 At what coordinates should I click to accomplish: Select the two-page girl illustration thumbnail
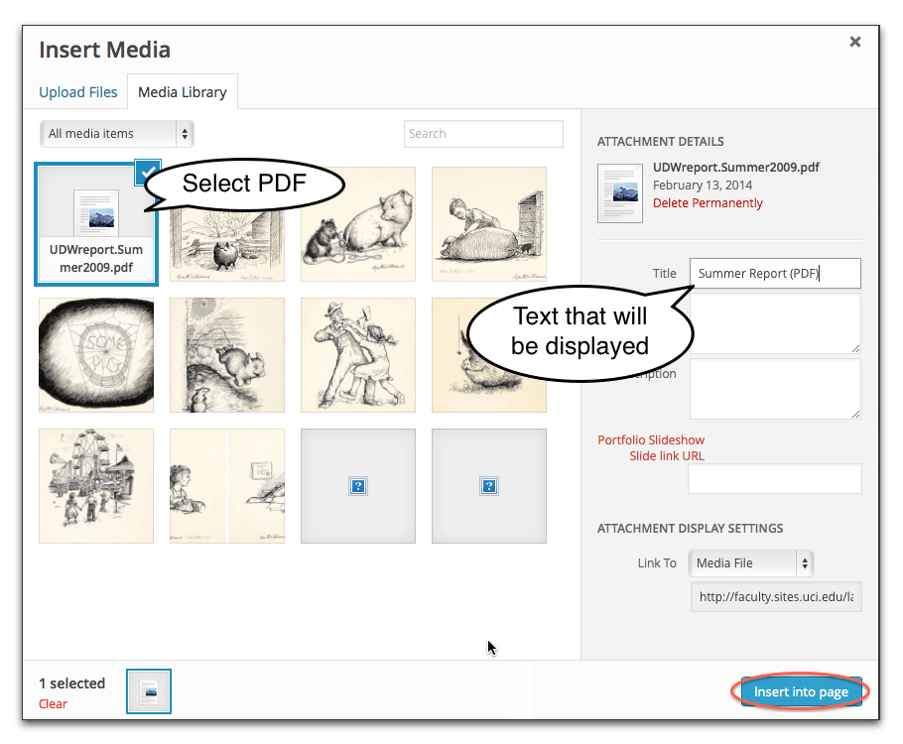[227, 486]
